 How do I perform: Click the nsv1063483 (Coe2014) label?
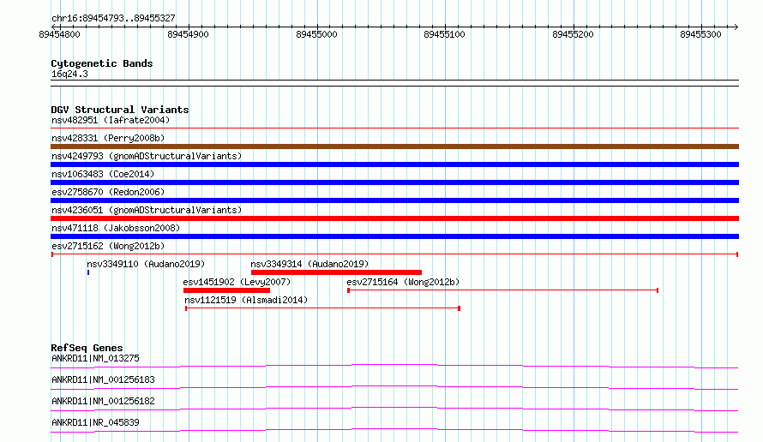103,174
